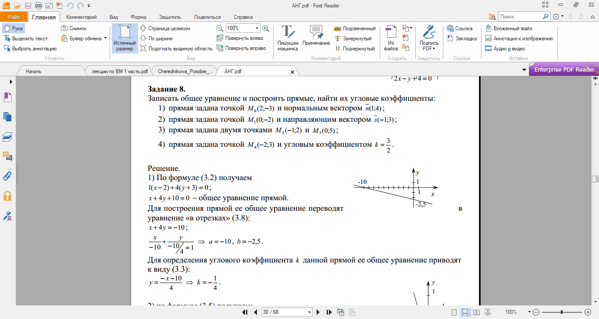
Task: Close the АНГ.pdf document tab
Action: (292, 71)
